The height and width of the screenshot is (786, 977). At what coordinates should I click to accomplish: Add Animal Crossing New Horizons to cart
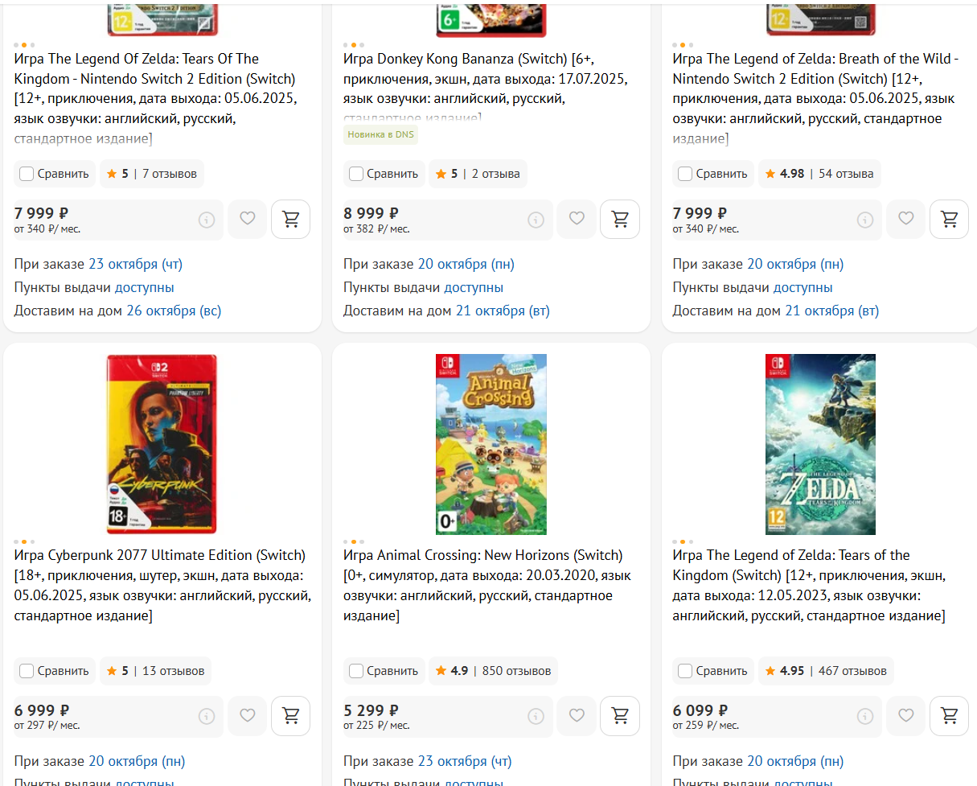coord(620,716)
